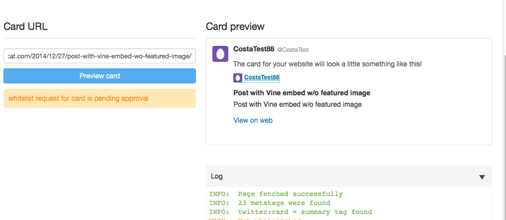Click the Preview card button

click(x=100, y=76)
